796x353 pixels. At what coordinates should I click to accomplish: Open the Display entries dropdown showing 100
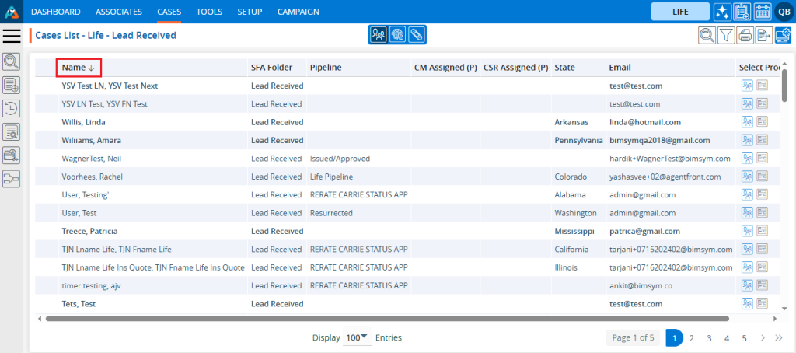pos(357,338)
